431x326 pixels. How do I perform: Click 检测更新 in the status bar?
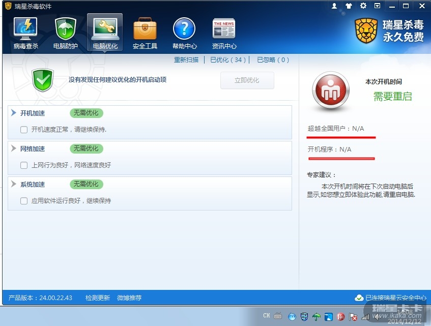point(98,298)
